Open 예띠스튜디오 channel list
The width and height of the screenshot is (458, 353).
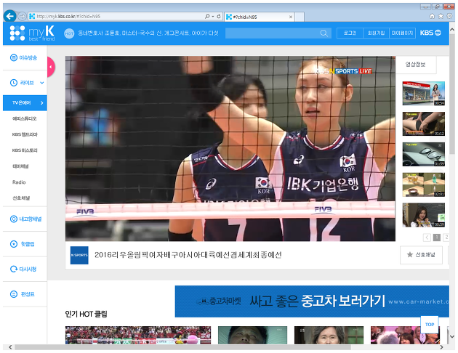(25, 118)
